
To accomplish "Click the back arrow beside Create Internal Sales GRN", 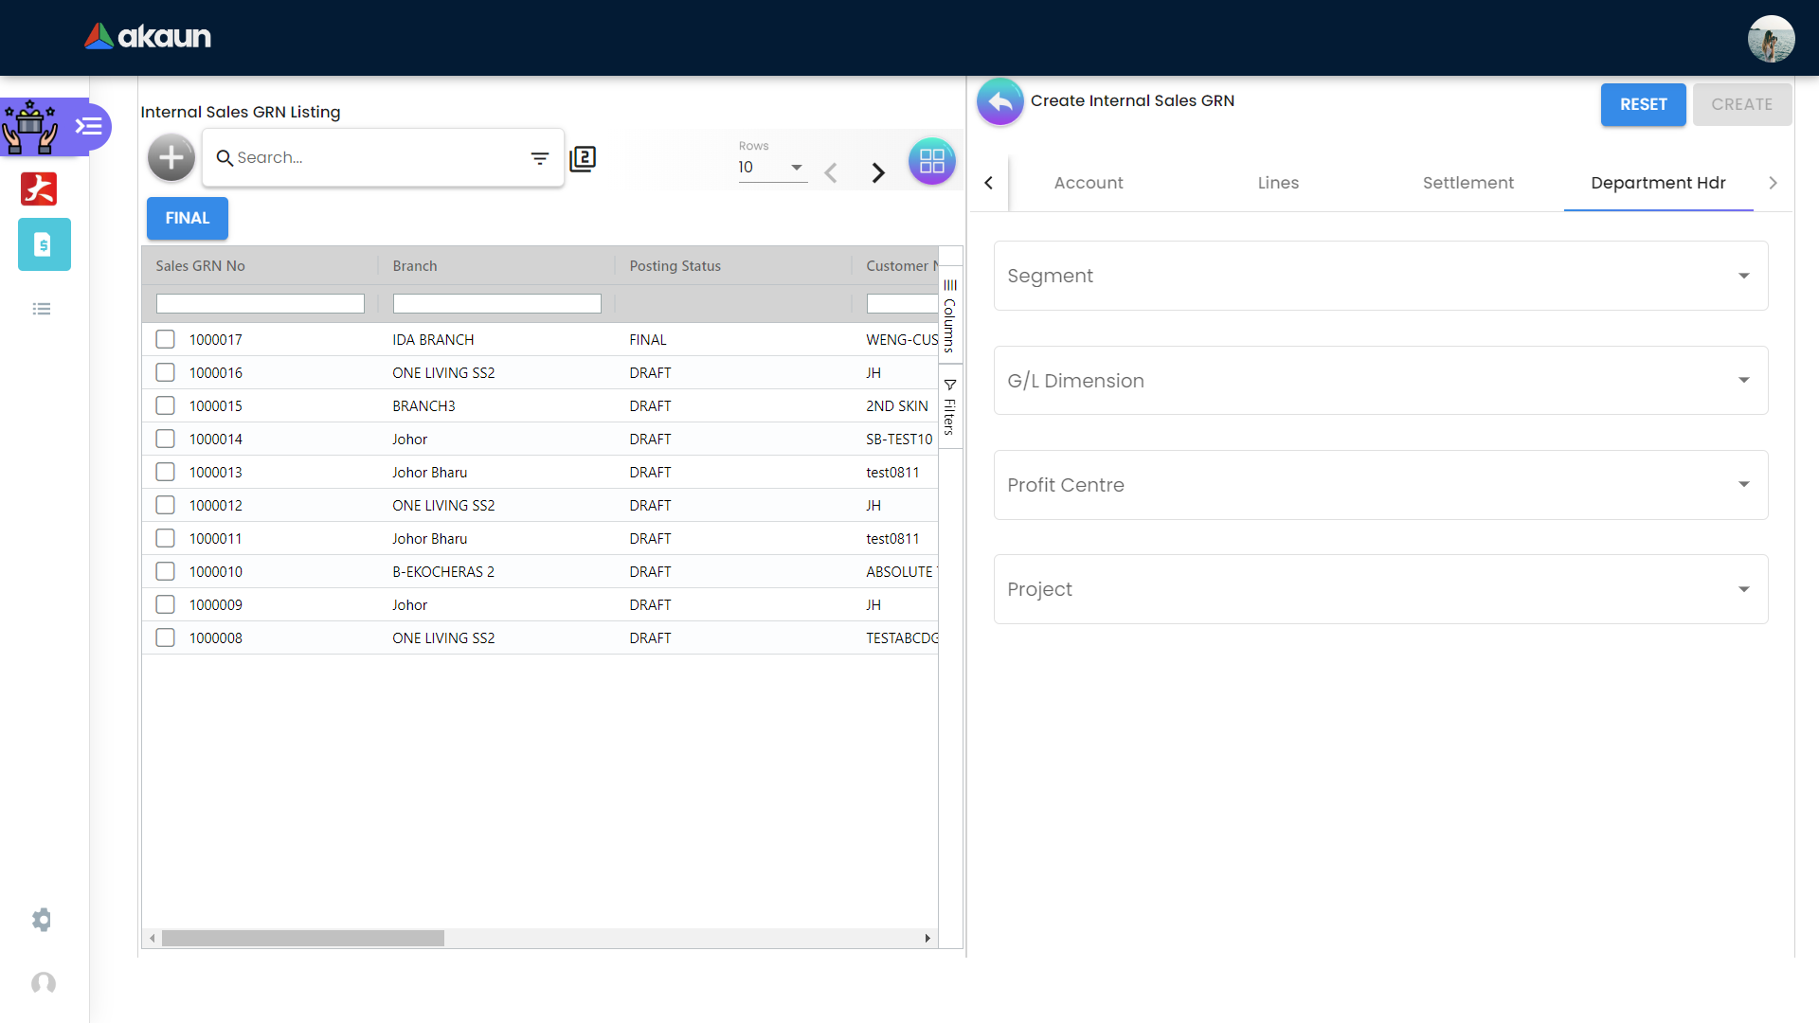I will (x=1000, y=101).
